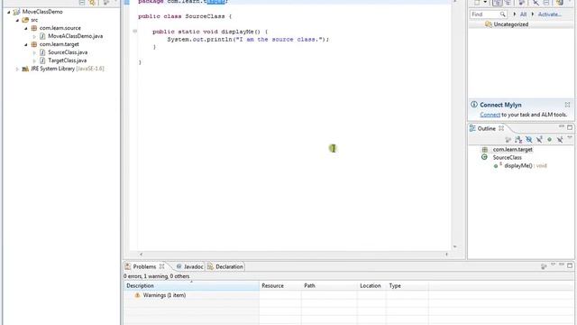Close the Outline tab

pyautogui.click(x=501, y=128)
